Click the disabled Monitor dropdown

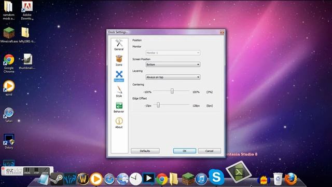click(x=173, y=53)
